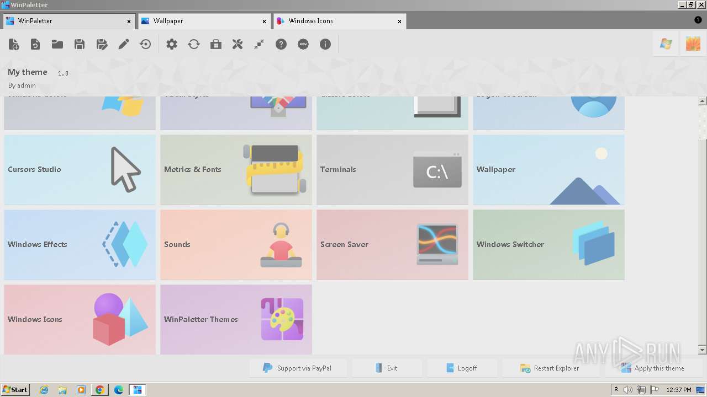Open the Metrics & Fonts tile

tap(236, 170)
